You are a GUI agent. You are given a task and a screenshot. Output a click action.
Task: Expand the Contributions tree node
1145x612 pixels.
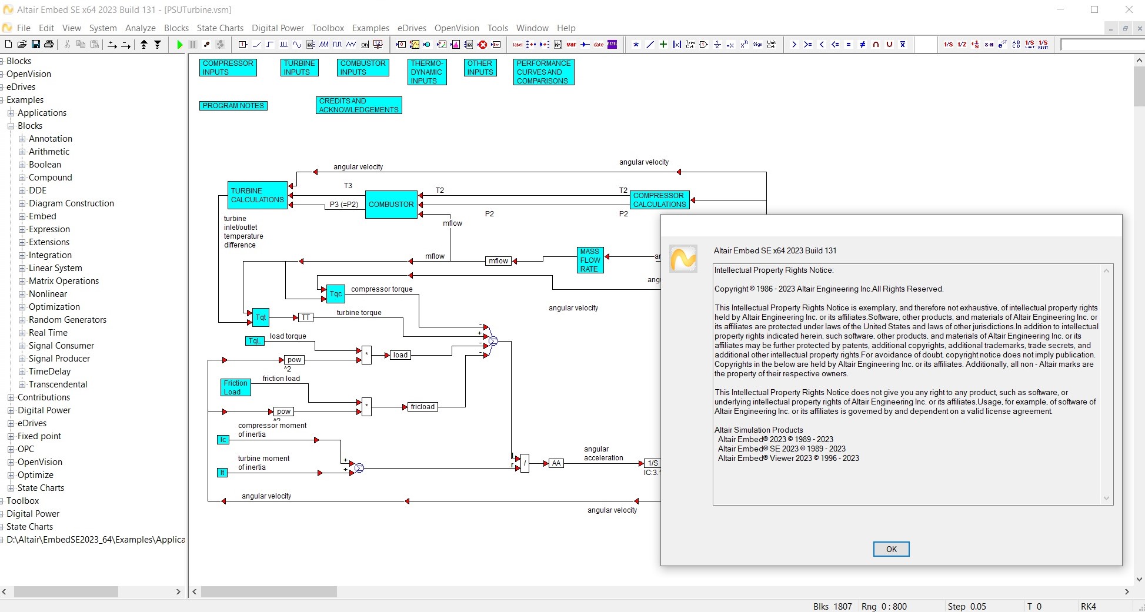[11, 397]
